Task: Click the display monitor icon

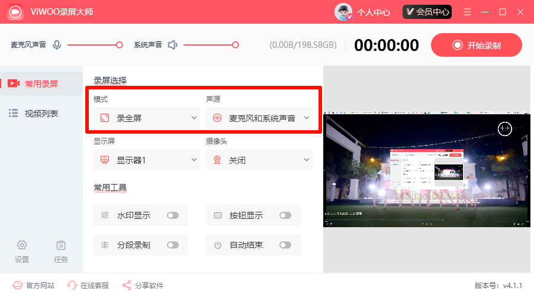Action: [105, 160]
